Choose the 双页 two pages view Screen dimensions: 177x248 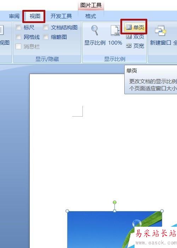click(135, 37)
